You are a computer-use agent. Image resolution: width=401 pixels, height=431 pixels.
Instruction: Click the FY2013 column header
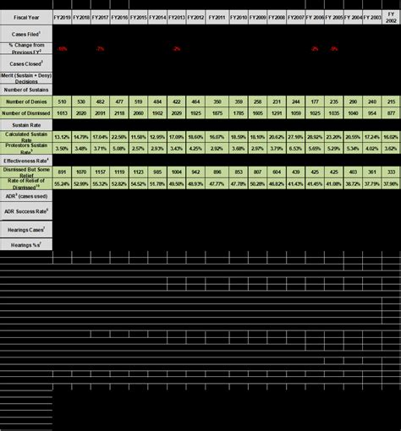177,18
